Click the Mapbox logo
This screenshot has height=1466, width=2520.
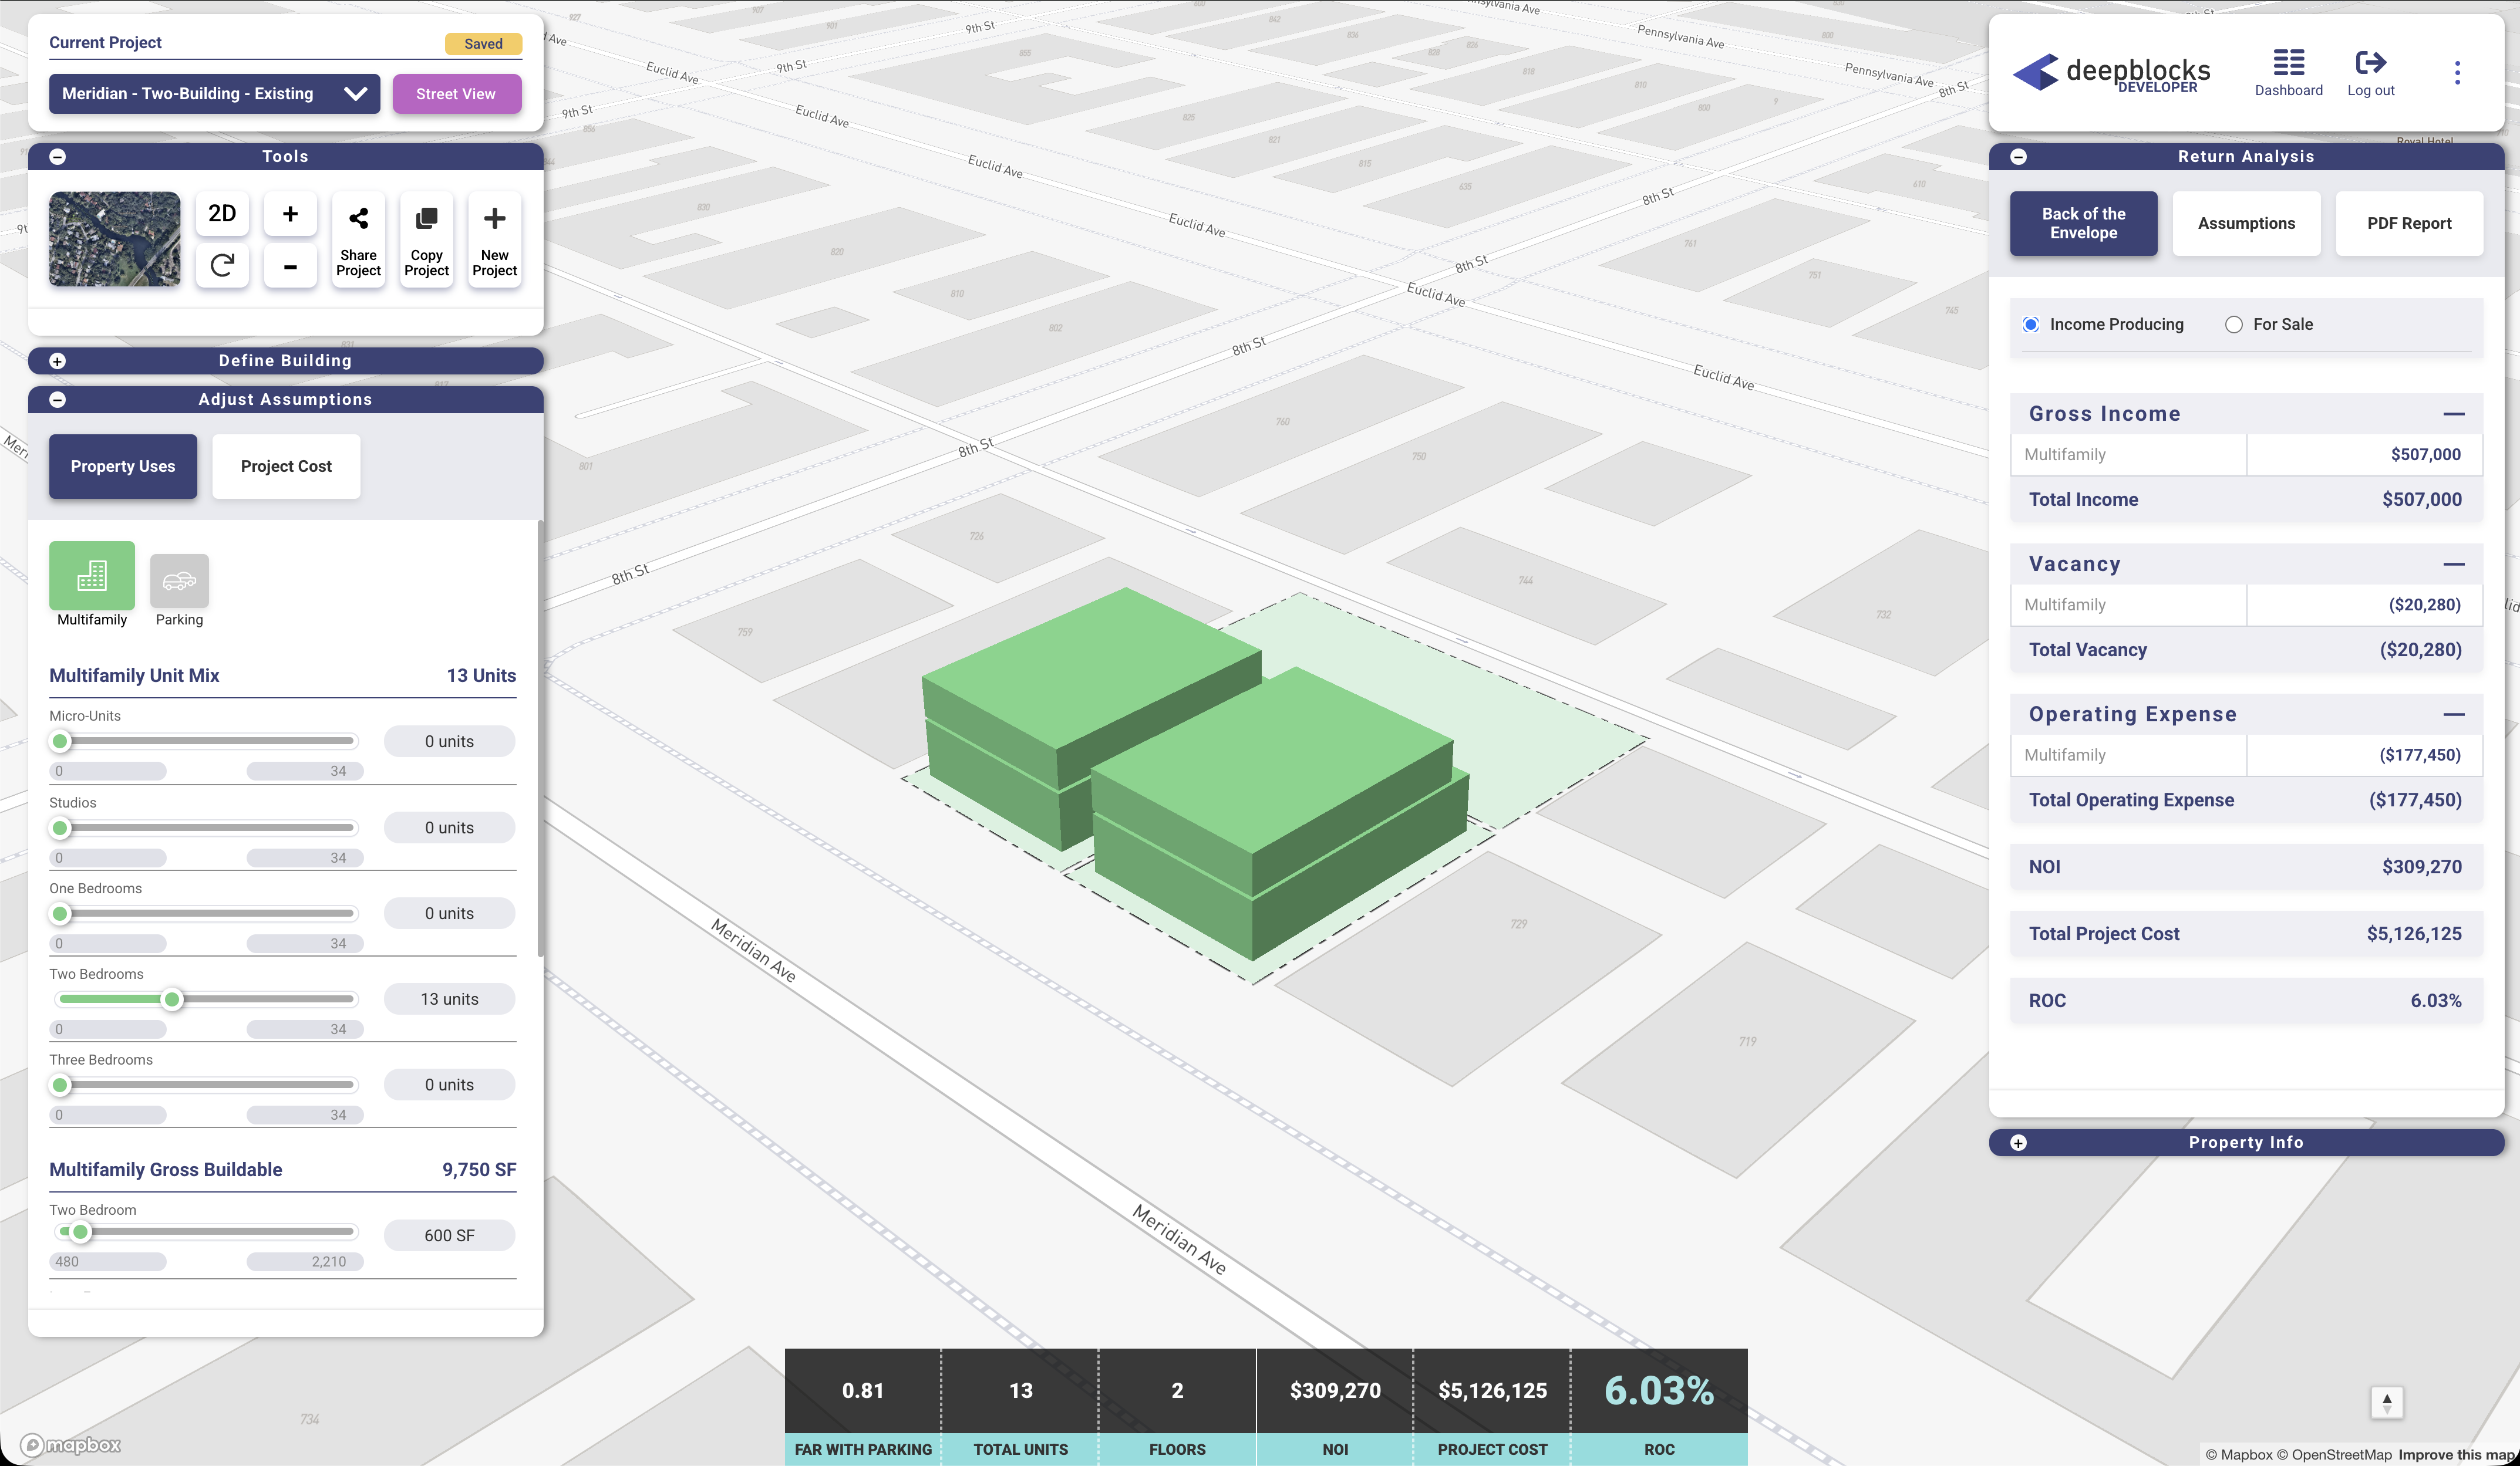click(70, 1444)
